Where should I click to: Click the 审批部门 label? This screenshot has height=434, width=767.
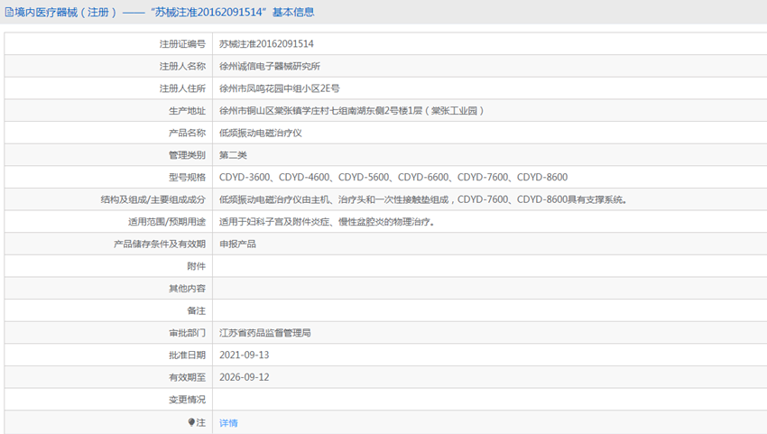pos(188,333)
